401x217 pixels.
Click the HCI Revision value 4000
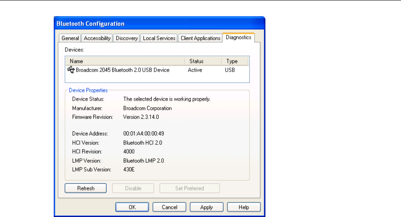click(x=129, y=152)
